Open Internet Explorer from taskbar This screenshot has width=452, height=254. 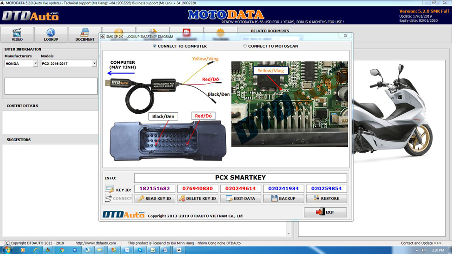click(x=36, y=250)
